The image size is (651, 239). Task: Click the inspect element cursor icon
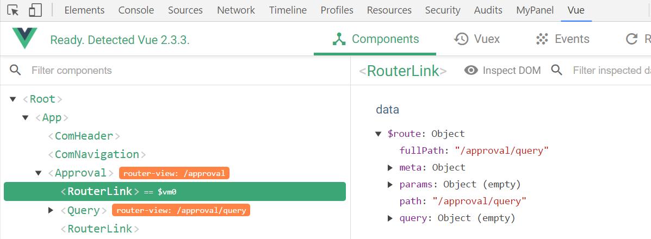[x=13, y=10]
